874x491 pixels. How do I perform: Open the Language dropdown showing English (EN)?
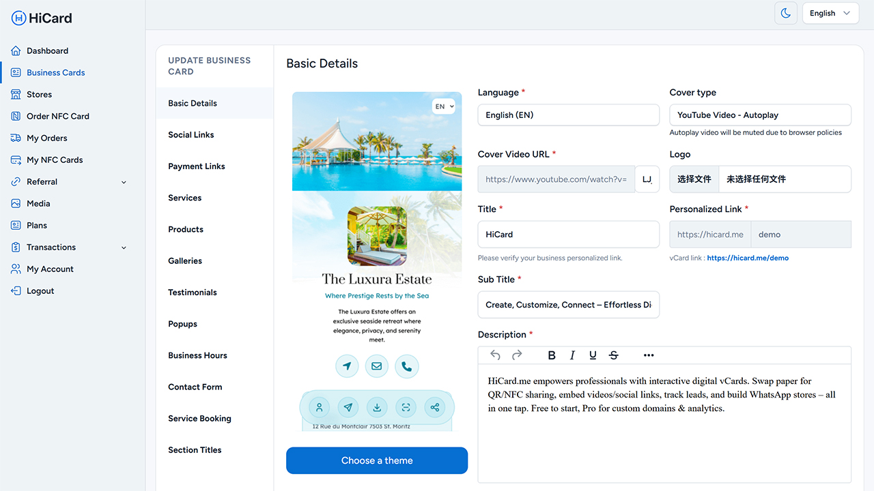[x=569, y=115]
